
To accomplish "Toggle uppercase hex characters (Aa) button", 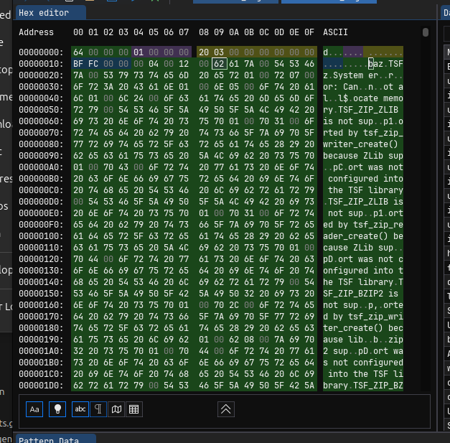I will [x=34, y=409].
